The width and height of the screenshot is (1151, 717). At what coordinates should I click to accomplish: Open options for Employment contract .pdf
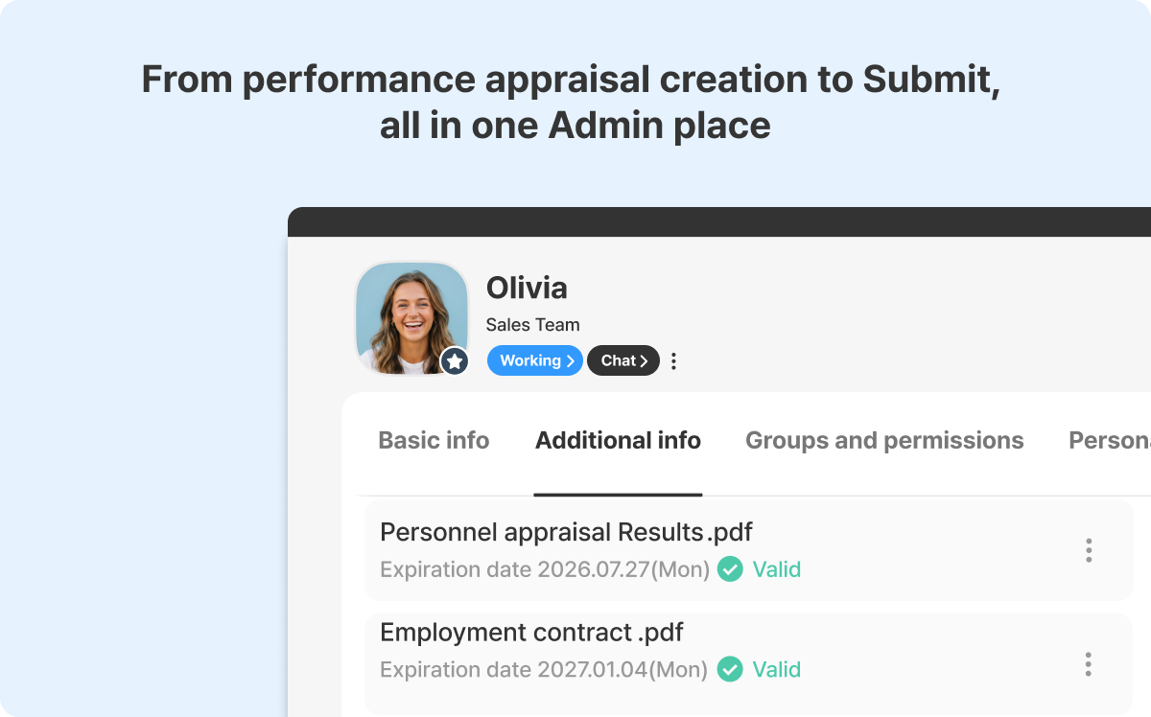pyautogui.click(x=1089, y=664)
